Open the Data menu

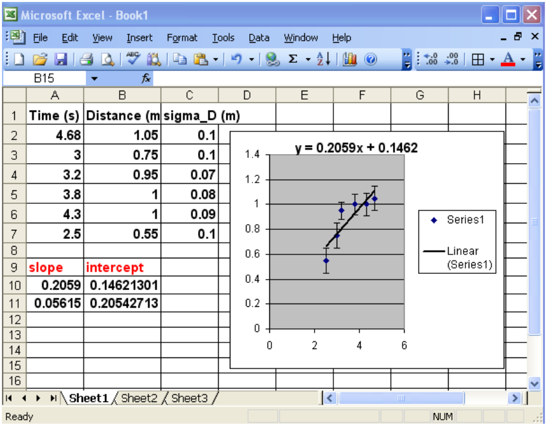point(259,38)
